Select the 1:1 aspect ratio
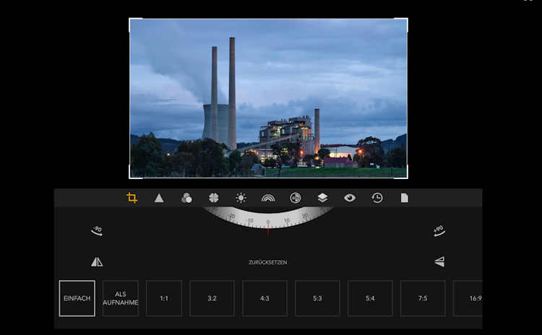Viewport: 542px width, 335px height. (x=164, y=298)
